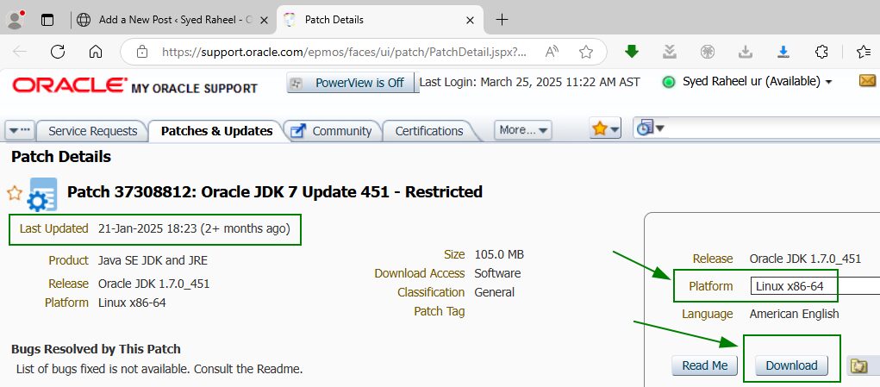Select the Patches & Updates tab
The image size is (880, 387).
[216, 131]
